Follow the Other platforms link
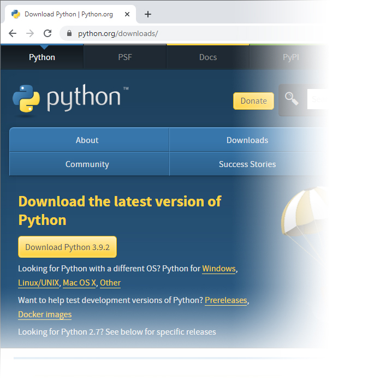 (x=110, y=283)
